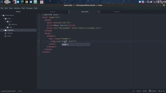Click the green Atom window panel icon

(x=35, y=2)
